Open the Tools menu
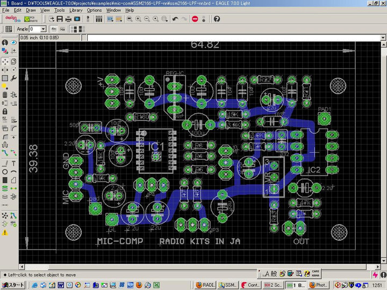Viewport: 387px width, 290px height. click(59, 10)
